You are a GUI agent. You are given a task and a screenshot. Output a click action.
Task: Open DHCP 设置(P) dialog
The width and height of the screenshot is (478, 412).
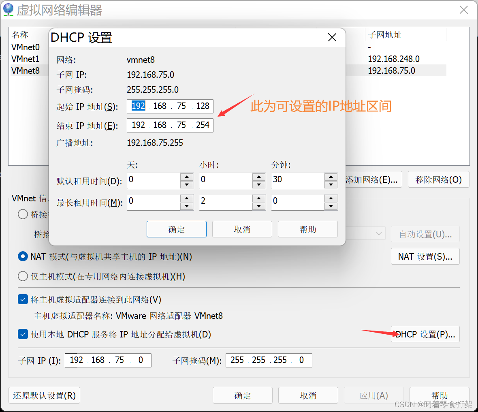click(425, 334)
